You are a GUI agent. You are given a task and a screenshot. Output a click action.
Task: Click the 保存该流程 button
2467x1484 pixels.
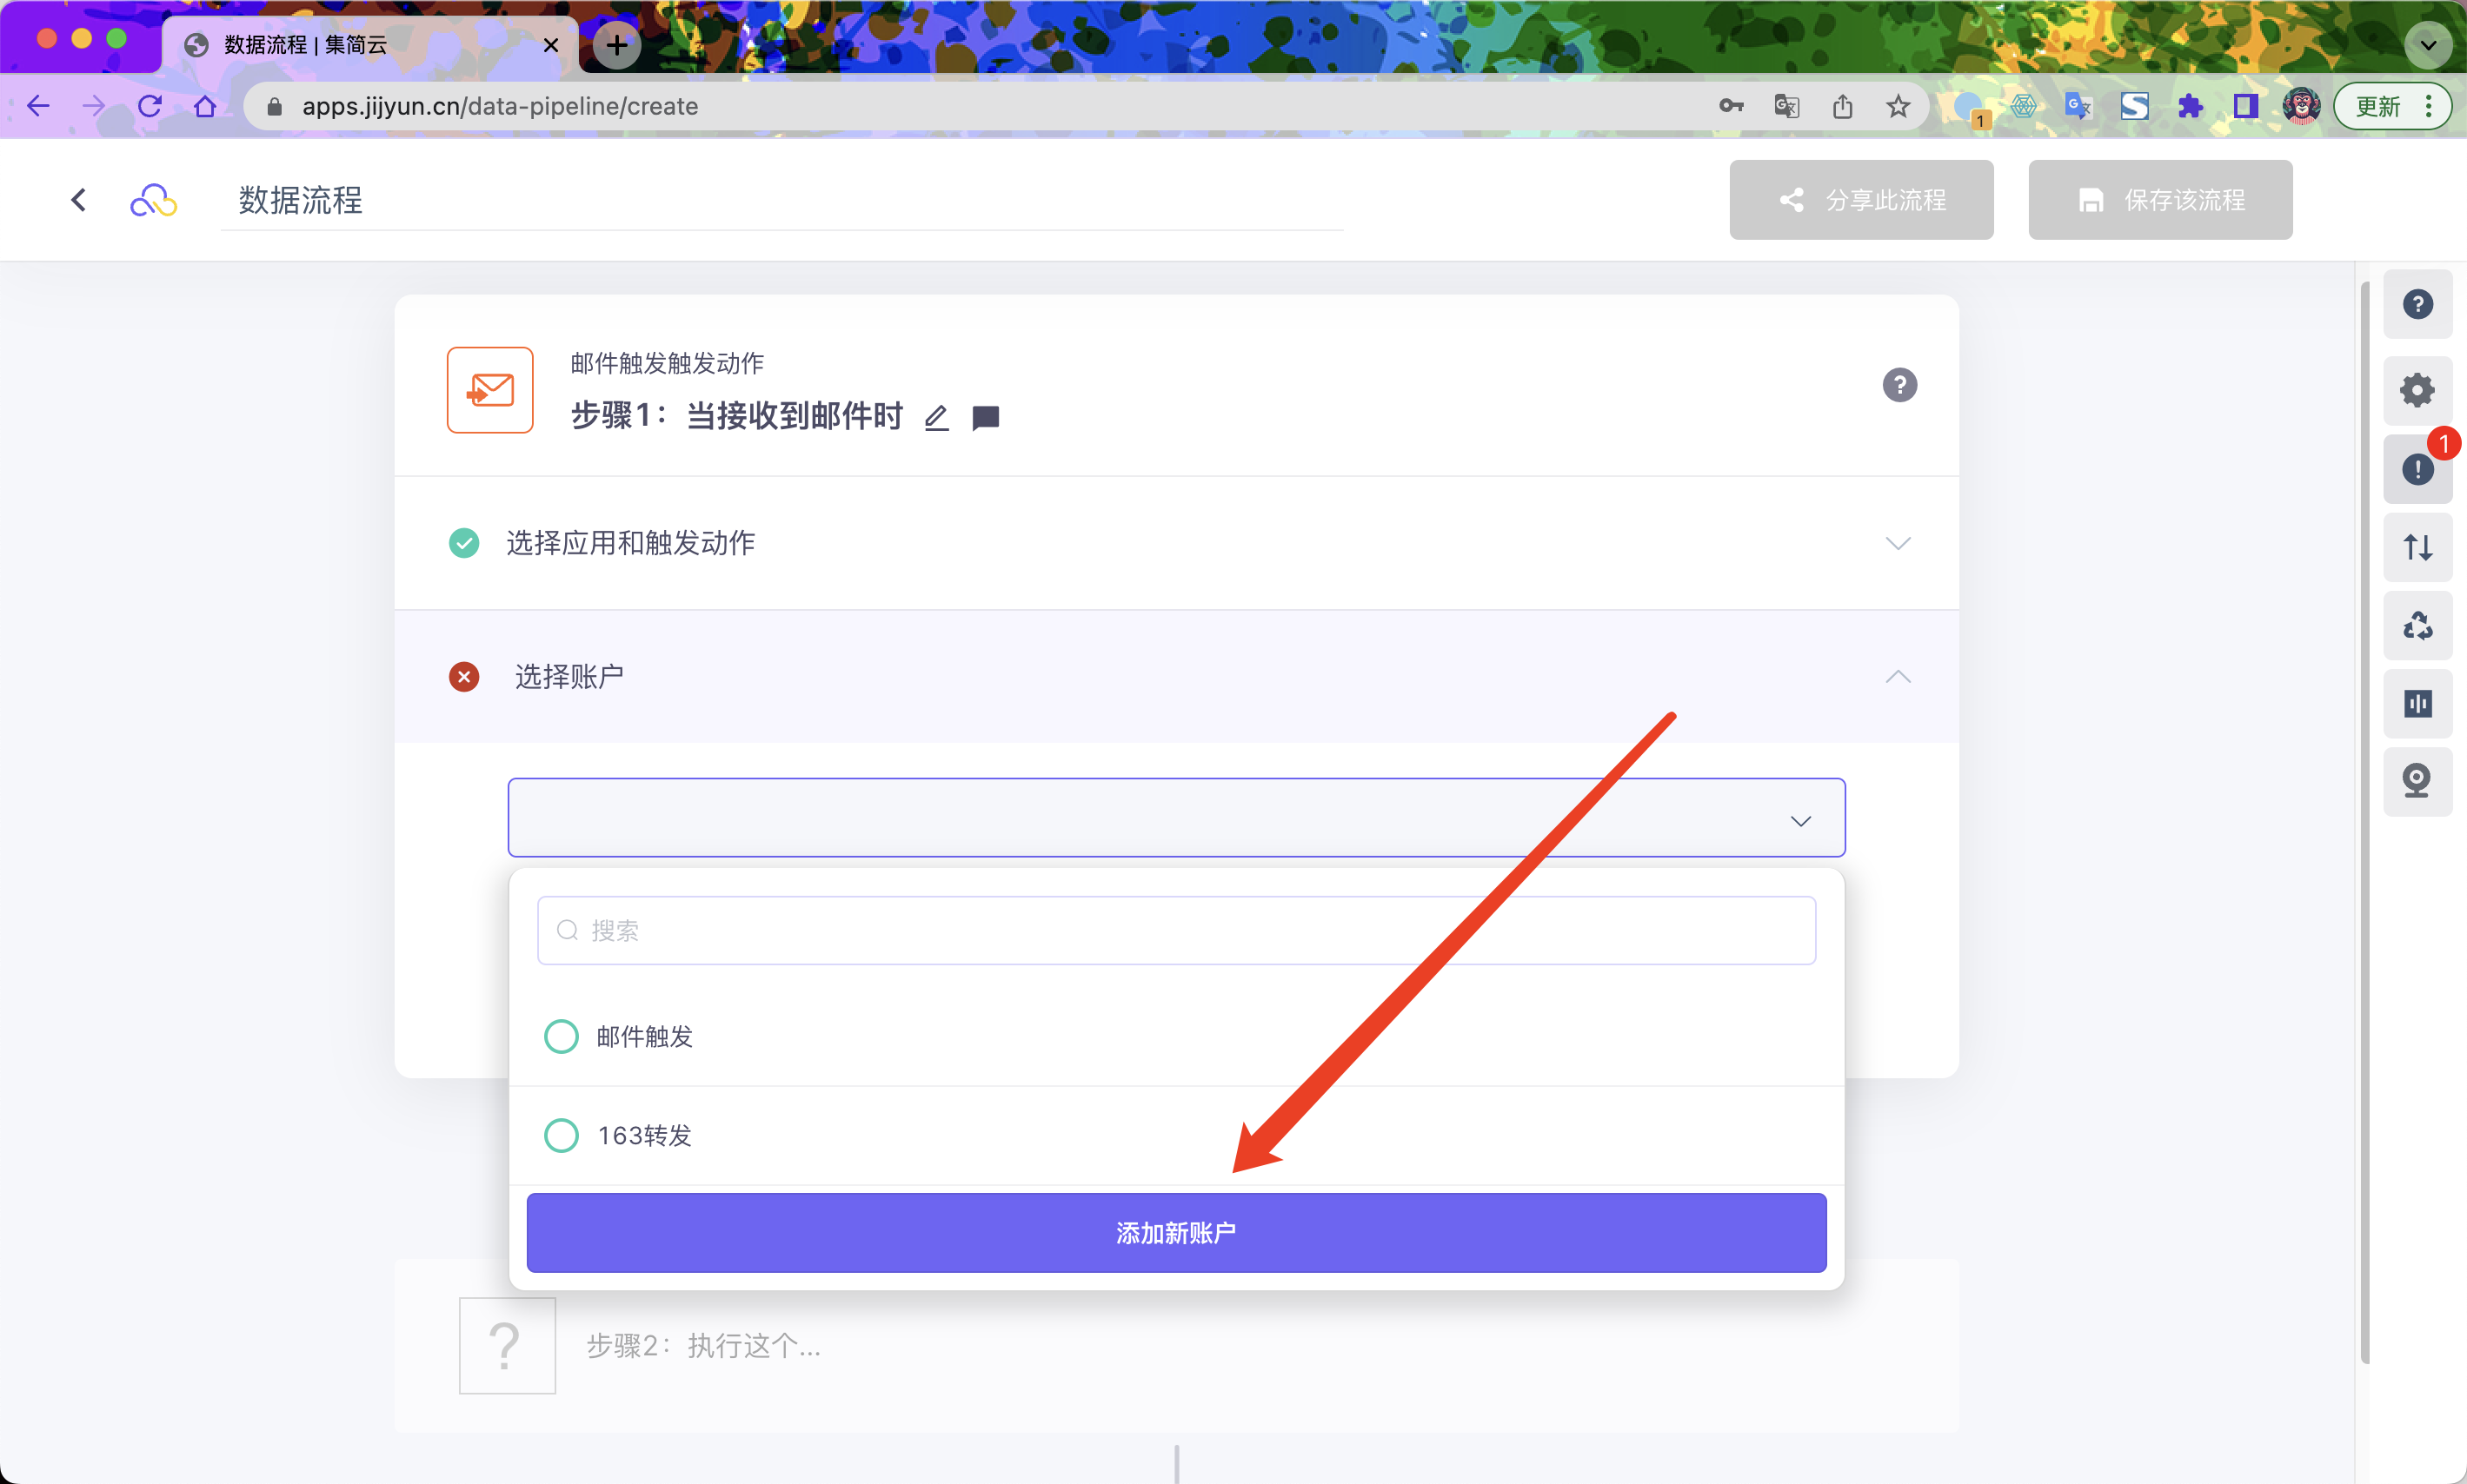[x=2160, y=200]
